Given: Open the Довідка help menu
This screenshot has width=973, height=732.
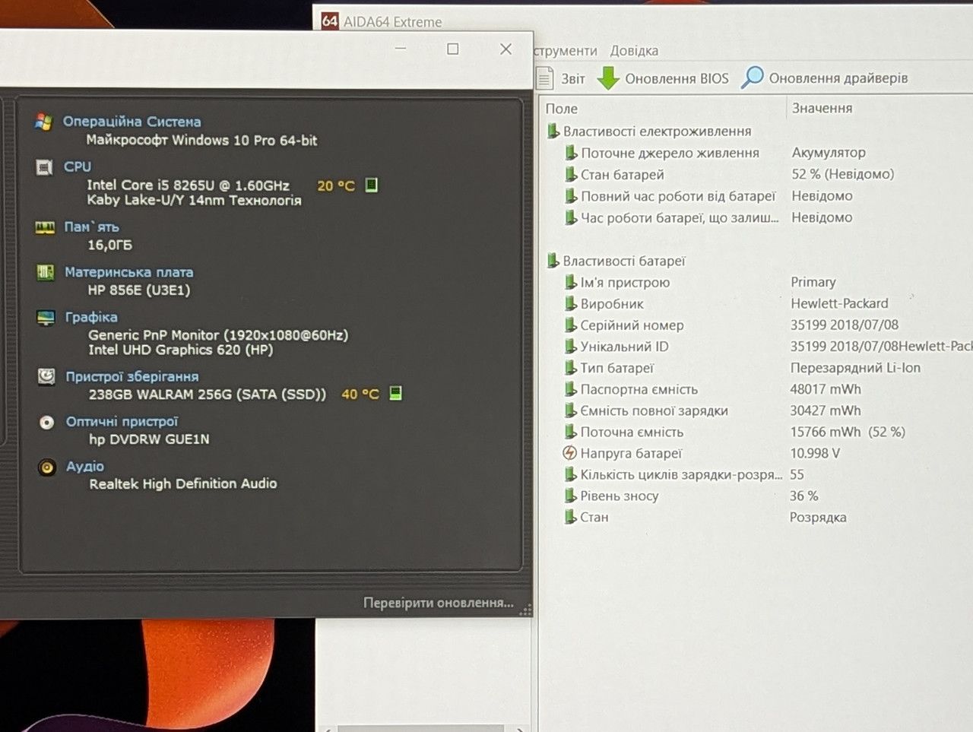Looking at the screenshot, I should click(634, 51).
